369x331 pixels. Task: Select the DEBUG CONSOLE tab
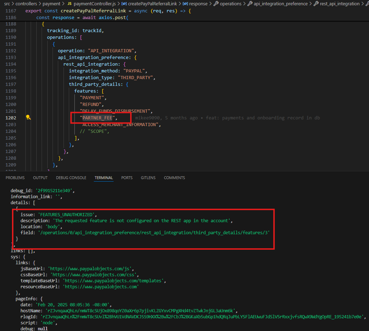click(x=71, y=178)
